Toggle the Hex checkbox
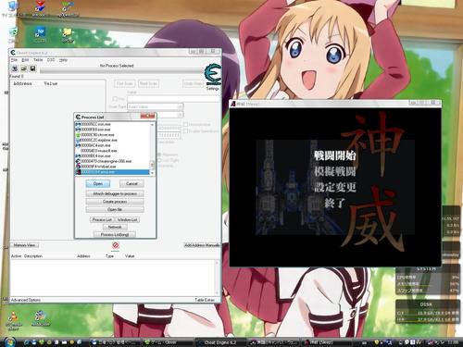Viewport: 463px width, 347px height. [115, 99]
